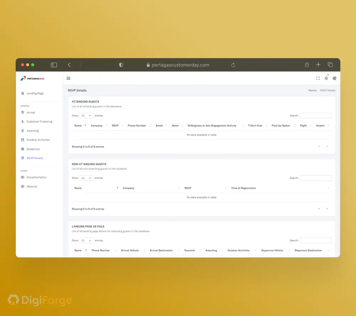Click the hamburger menu icon
Viewport: 356px width, 316px height.
pyautogui.click(x=68, y=78)
